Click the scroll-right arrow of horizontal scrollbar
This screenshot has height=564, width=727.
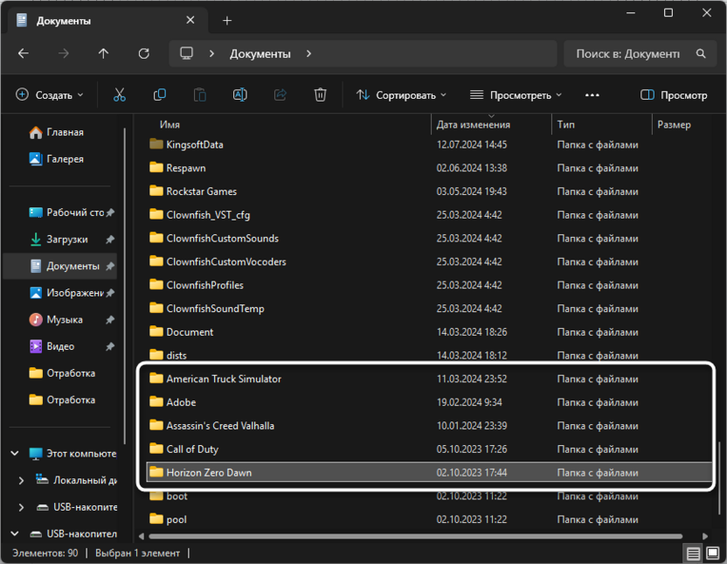click(x=705, y=536)
